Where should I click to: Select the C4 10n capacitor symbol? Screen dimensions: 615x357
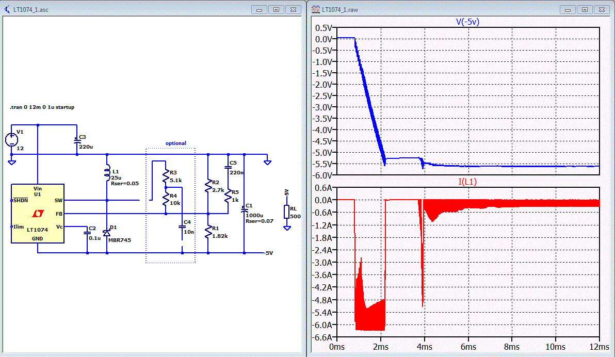[182, 227]
